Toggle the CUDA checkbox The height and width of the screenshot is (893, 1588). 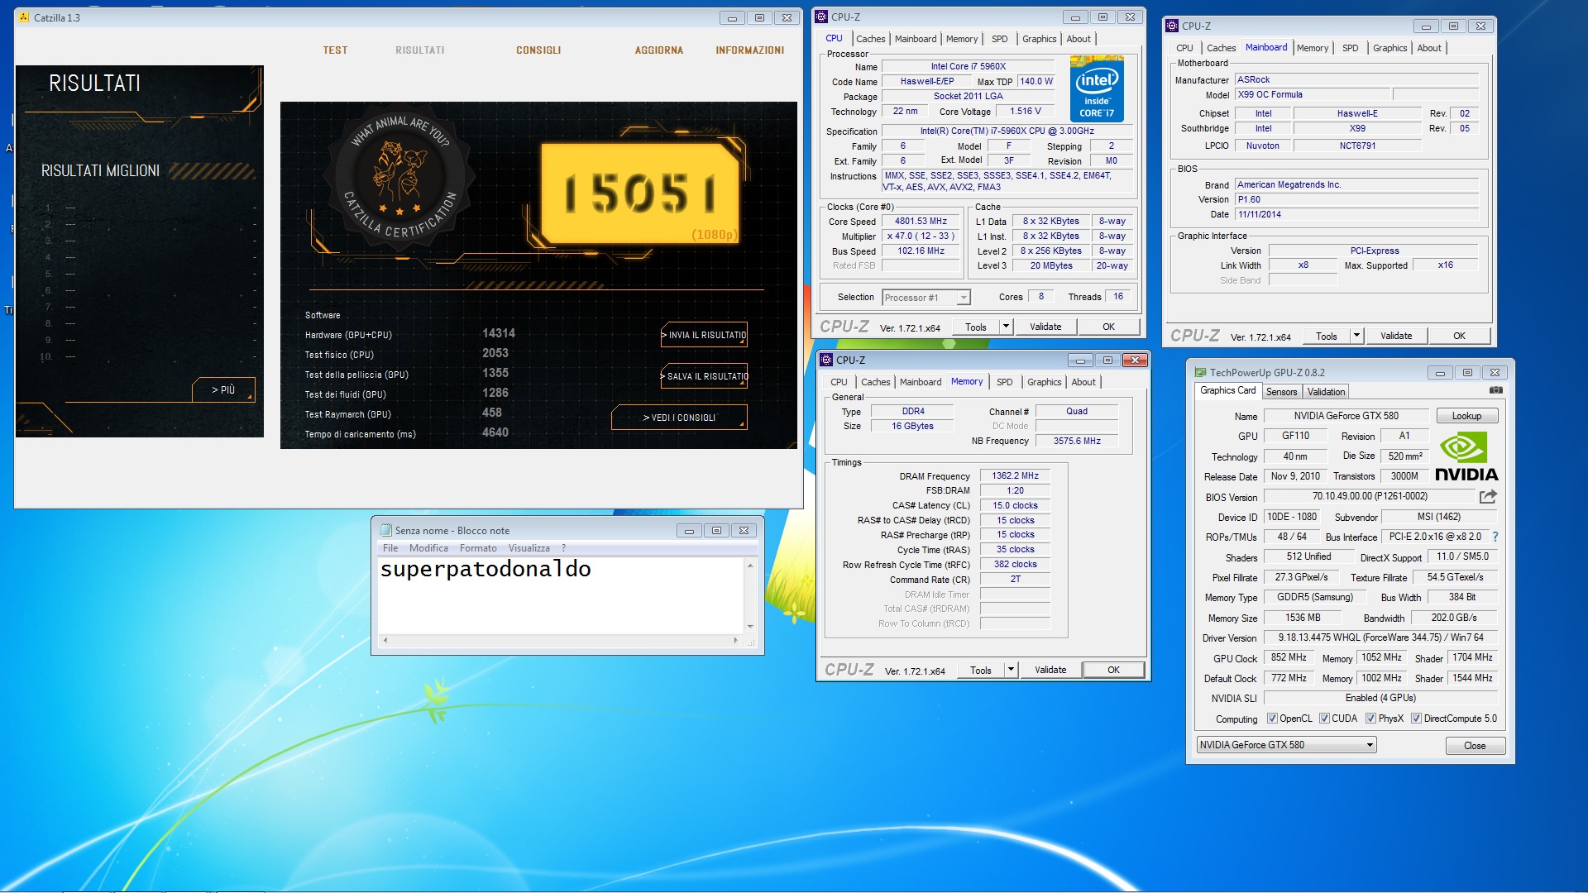(x=1325, y=719)
